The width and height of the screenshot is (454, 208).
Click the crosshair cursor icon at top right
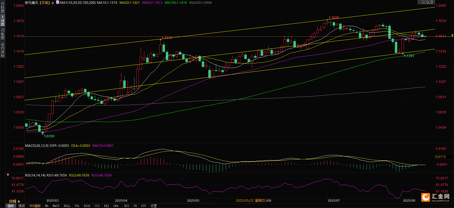[x=420, y=2]
